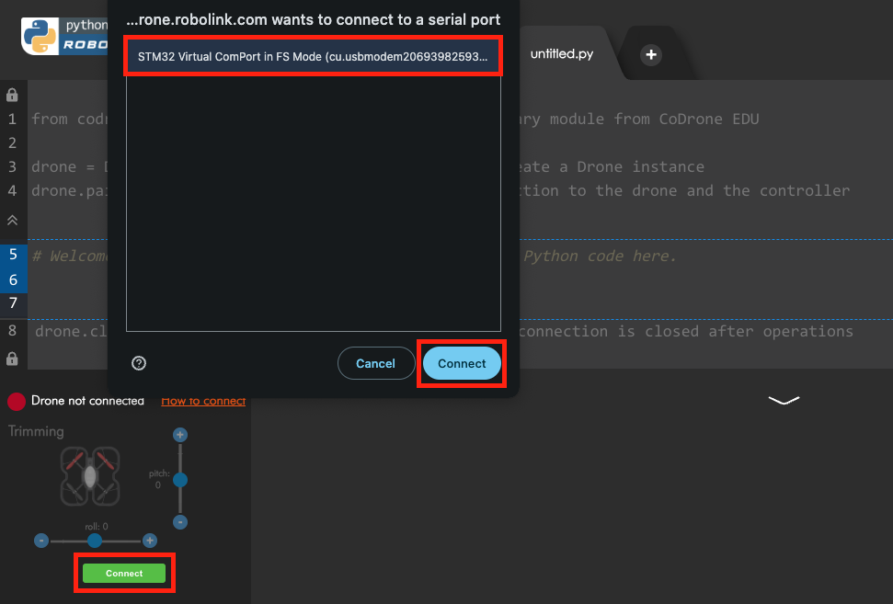Click the lock icon below line 8

click(x=12, y=358)
